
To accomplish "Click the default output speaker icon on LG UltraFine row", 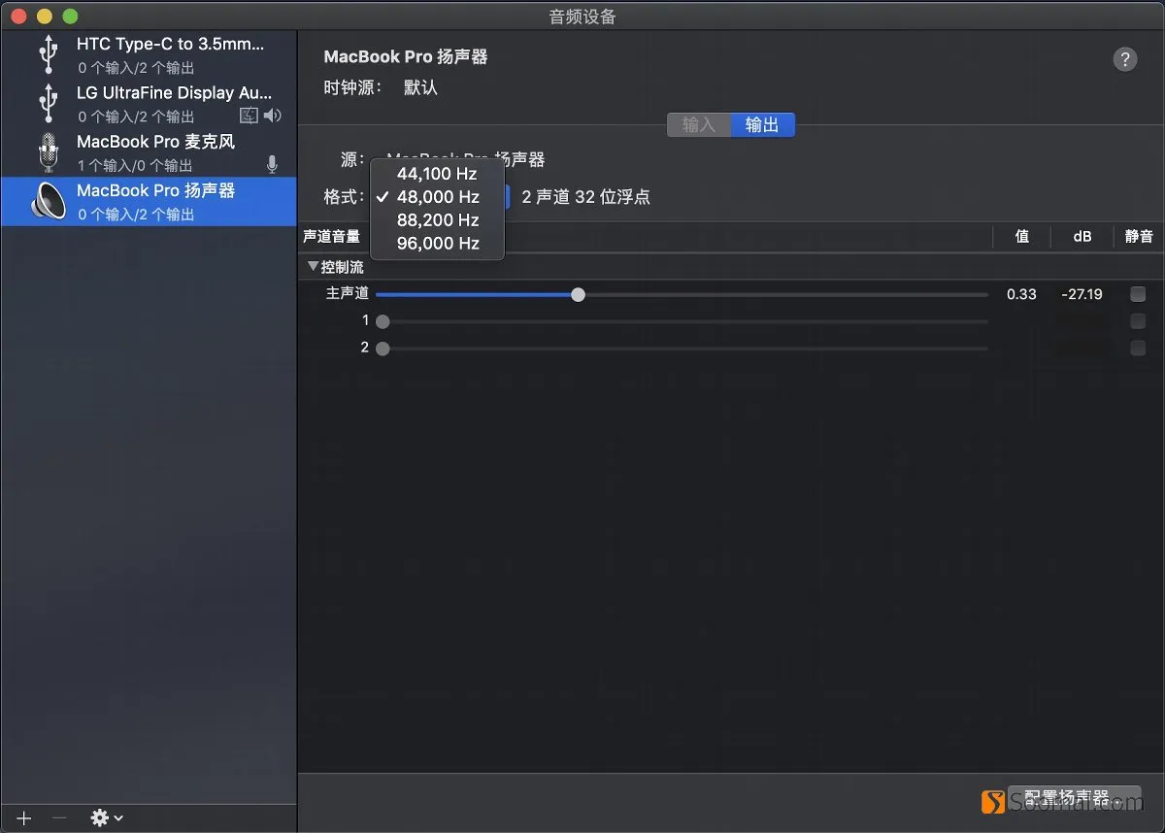I will tap(272, 116).
